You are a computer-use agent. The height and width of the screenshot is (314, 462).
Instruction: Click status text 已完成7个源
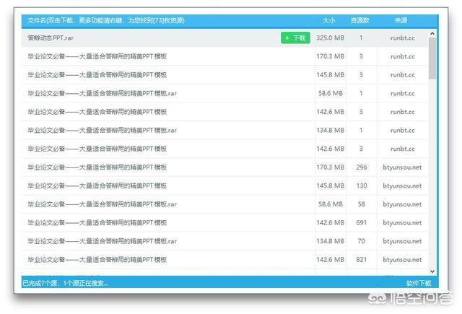tap(40, 283)
